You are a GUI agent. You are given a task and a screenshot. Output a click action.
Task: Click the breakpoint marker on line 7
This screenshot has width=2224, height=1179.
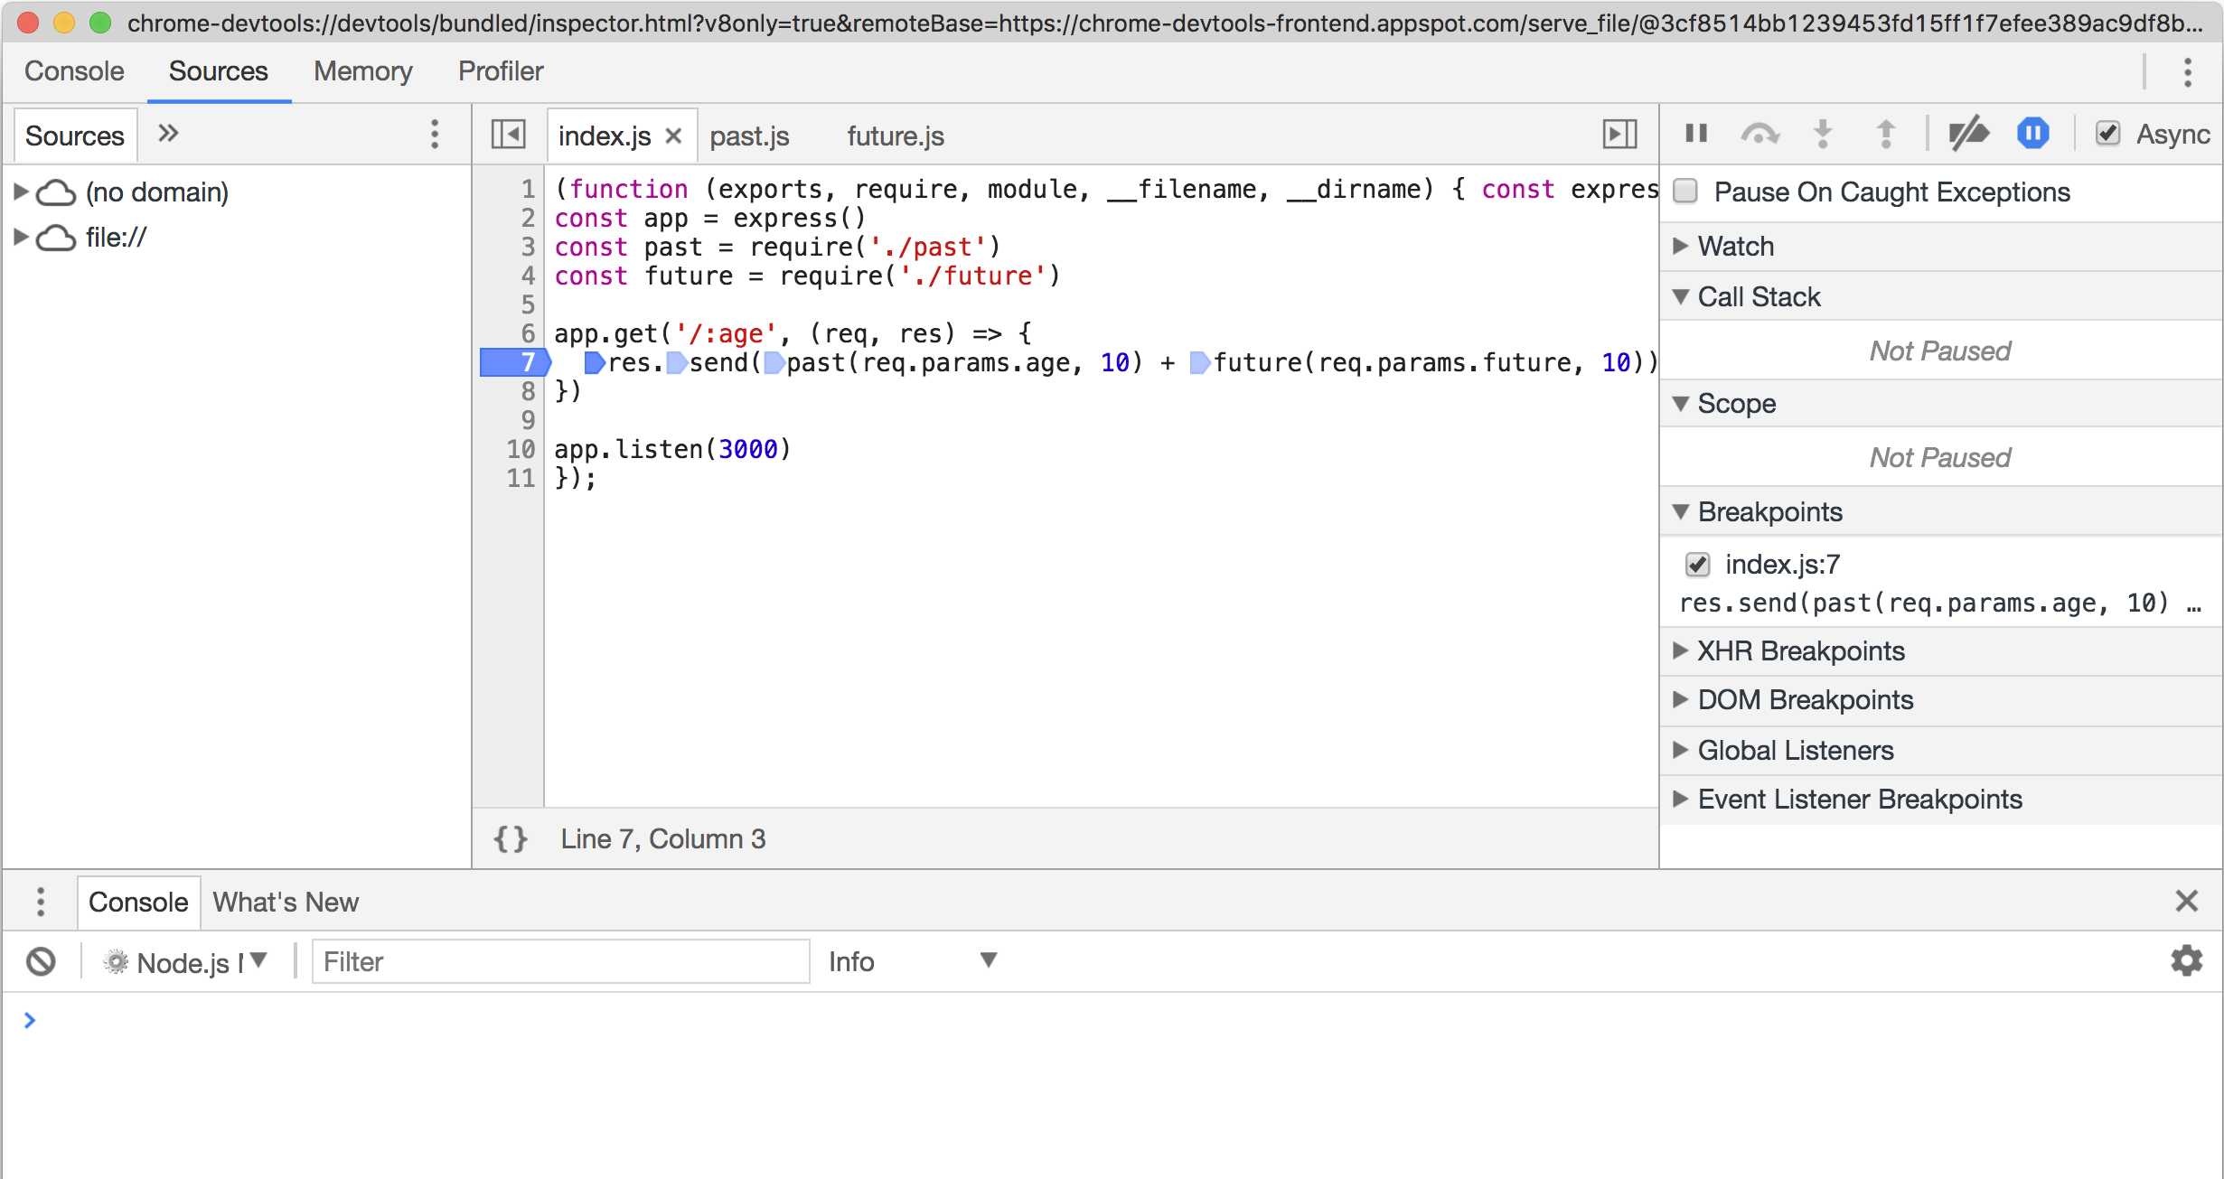point(515,362)
